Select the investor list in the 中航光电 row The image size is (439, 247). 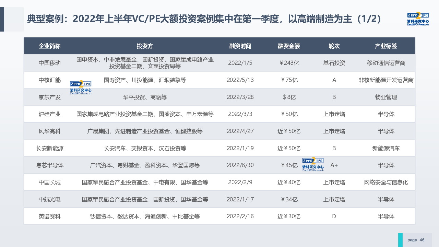[145, 200]
